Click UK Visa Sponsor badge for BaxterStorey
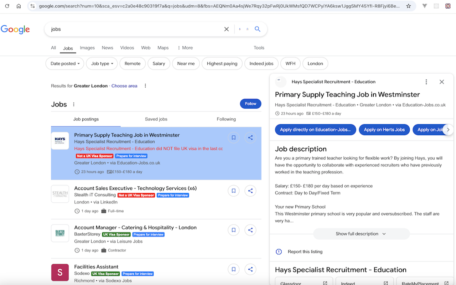456x285 pixels. [116, 234]
